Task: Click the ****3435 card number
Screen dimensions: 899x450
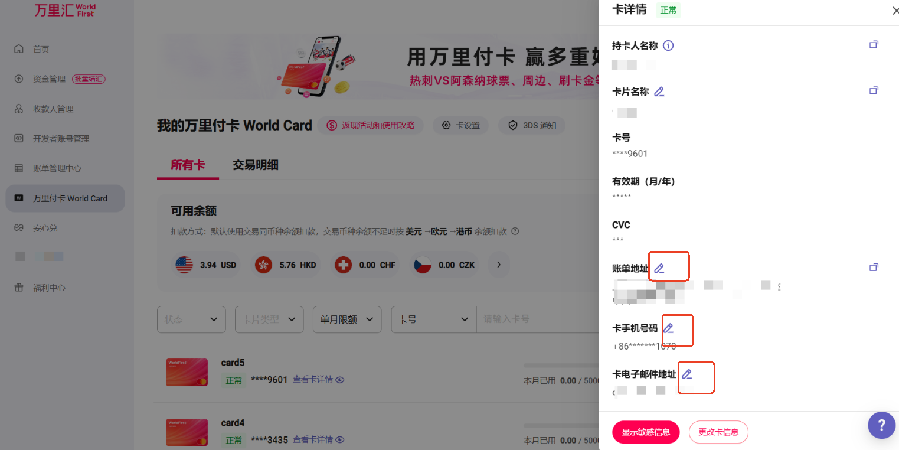Action: coord(269,439)
